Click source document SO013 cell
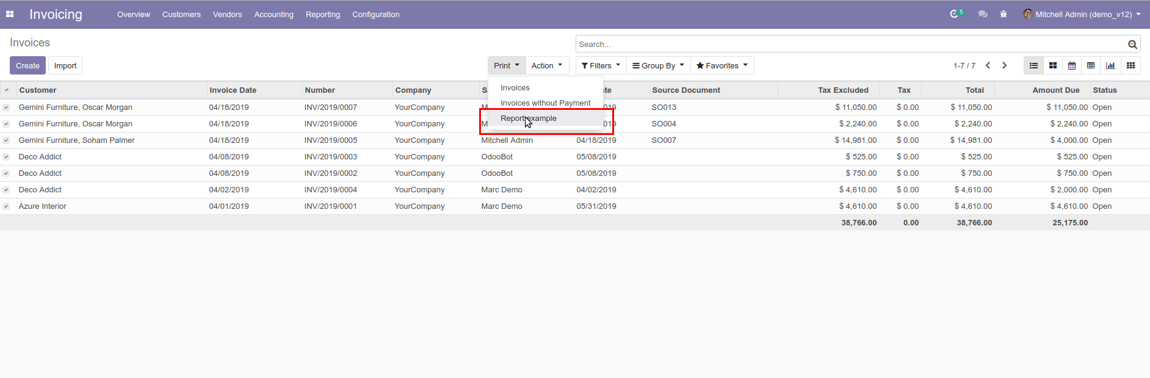Image resolution: width=1150 pixels, height=378 pixels. (x=664, y=107)
